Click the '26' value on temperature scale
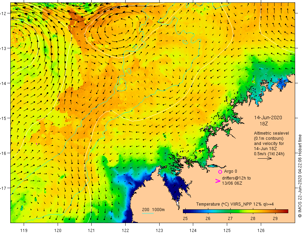The image size is (302, 233). pyautogui.click(x=208, y=218)
